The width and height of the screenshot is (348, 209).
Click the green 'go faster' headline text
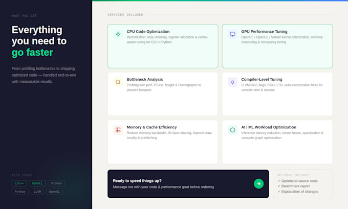tap(32, 53)
